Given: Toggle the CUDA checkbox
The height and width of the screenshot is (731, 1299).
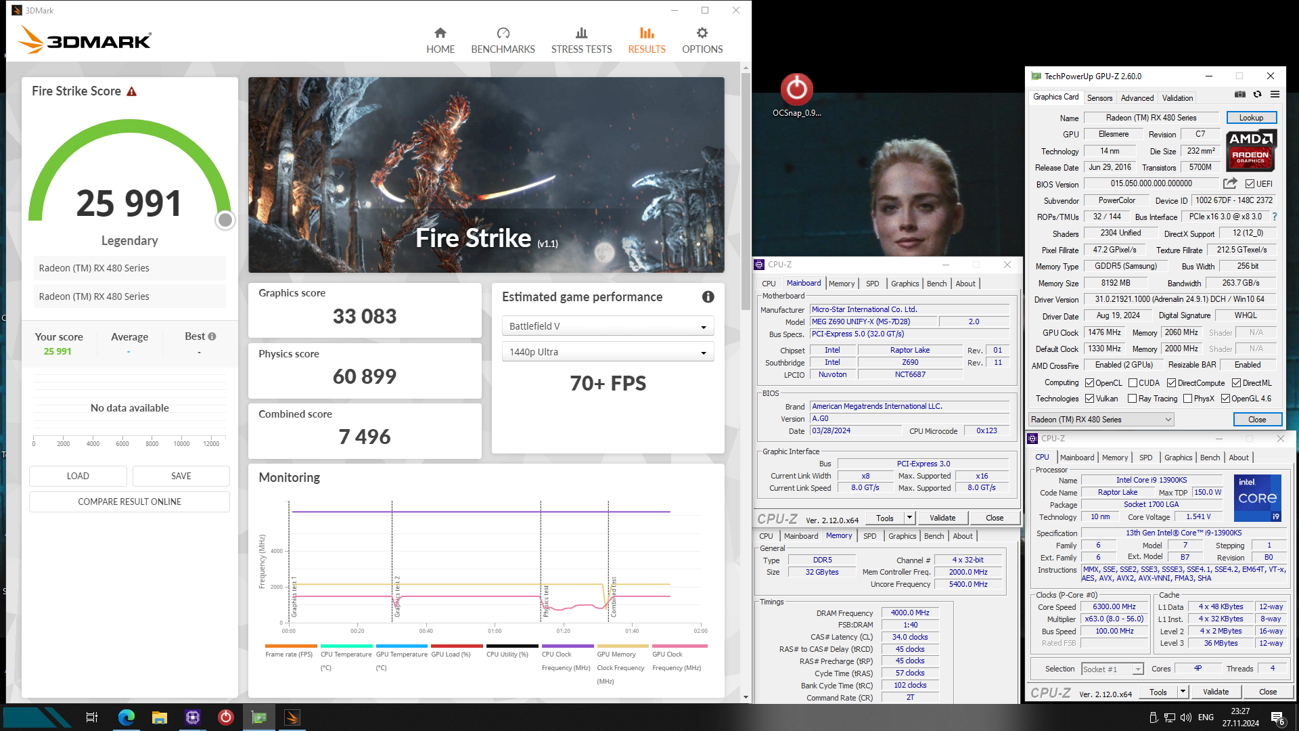Looking at the screenshot, I should (x=1133, y=383).
